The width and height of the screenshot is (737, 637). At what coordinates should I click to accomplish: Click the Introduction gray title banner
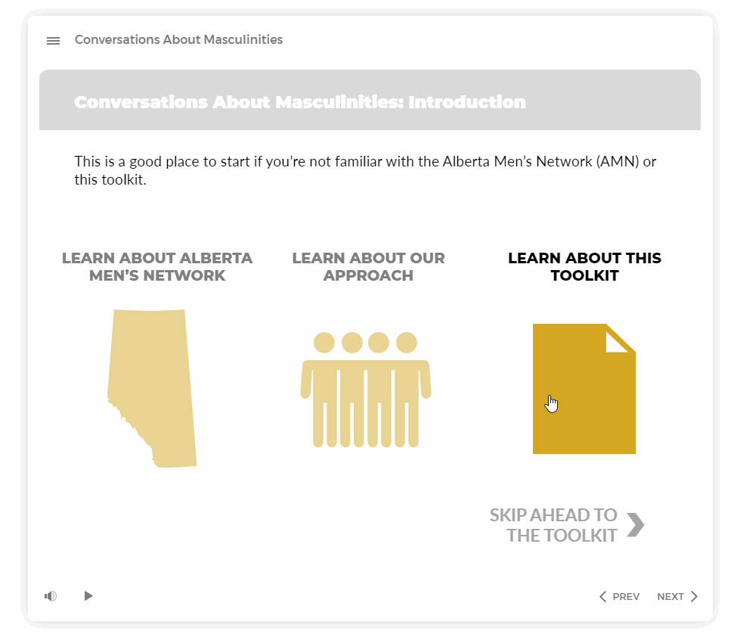tap(370, 100)
